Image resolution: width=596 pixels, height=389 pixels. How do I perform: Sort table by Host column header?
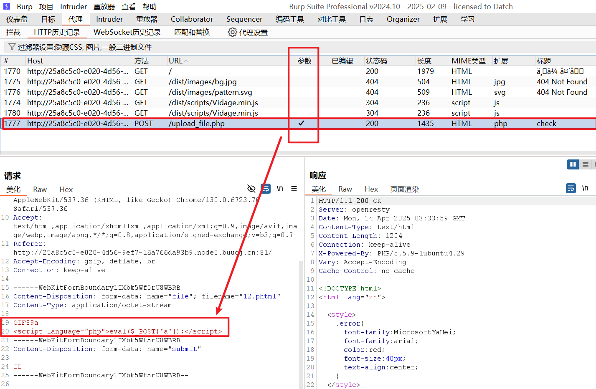click(x=79, y=61)
